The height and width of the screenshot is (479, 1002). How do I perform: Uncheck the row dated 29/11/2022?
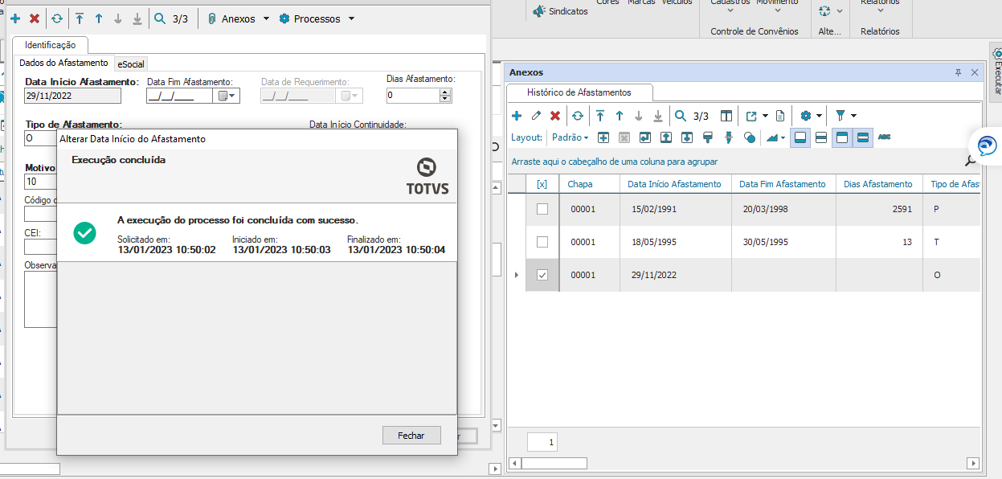point(542,275)
